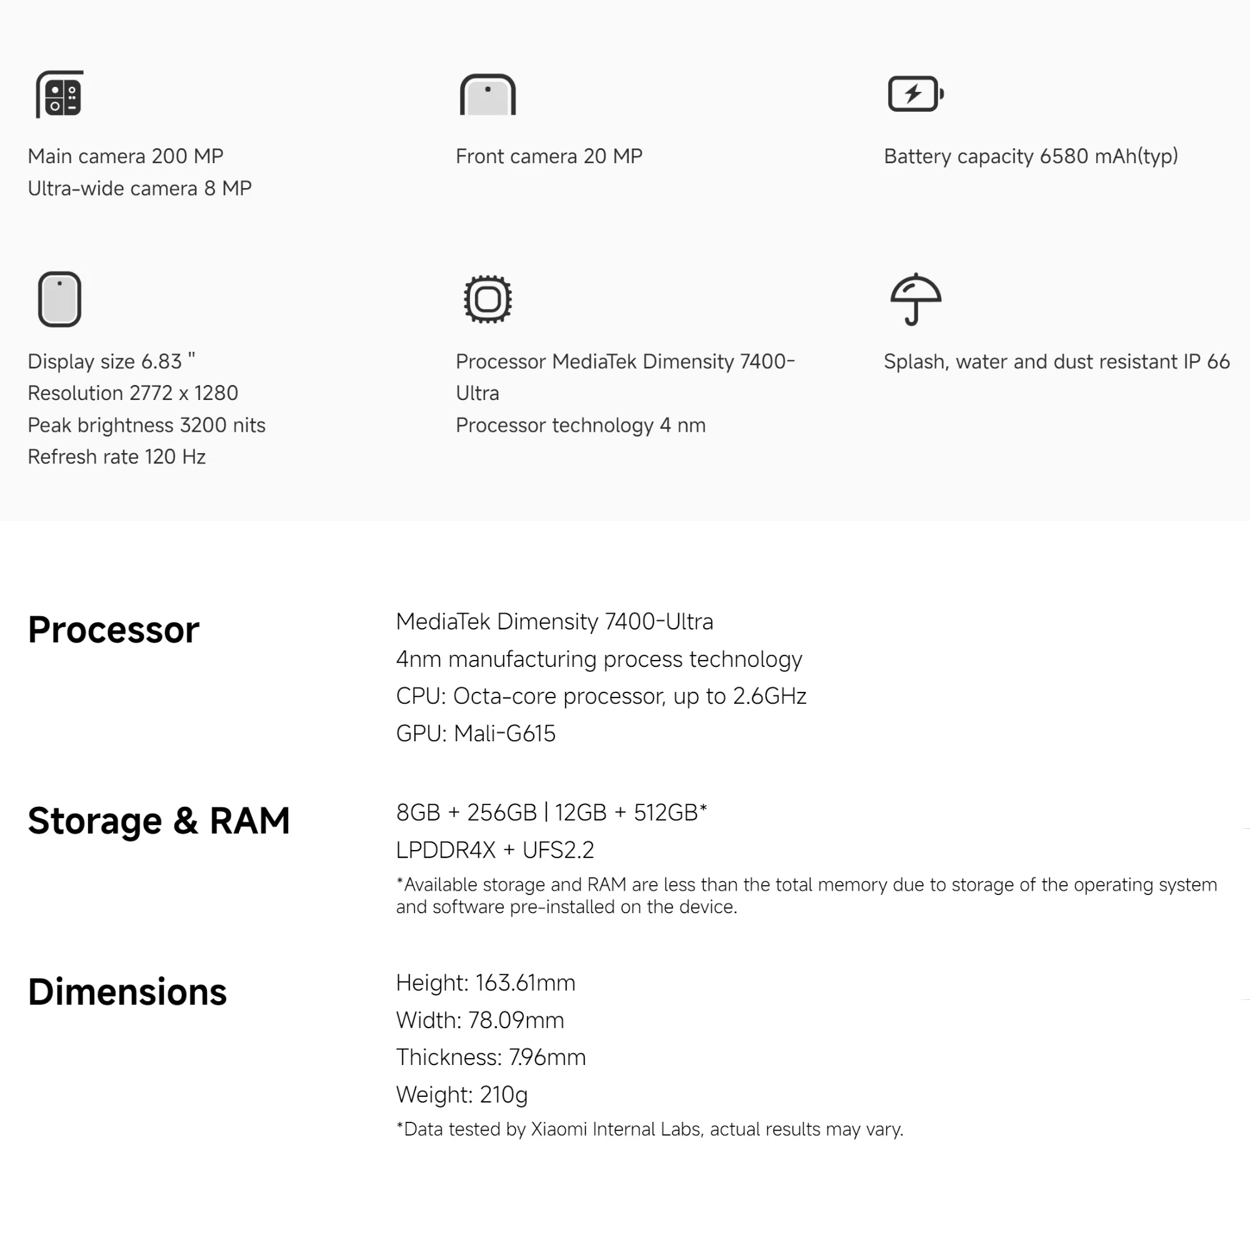1250x1250 pixels.
Task: Click the GPU: Mali-G615 line
Action: (x=476, y=733)
